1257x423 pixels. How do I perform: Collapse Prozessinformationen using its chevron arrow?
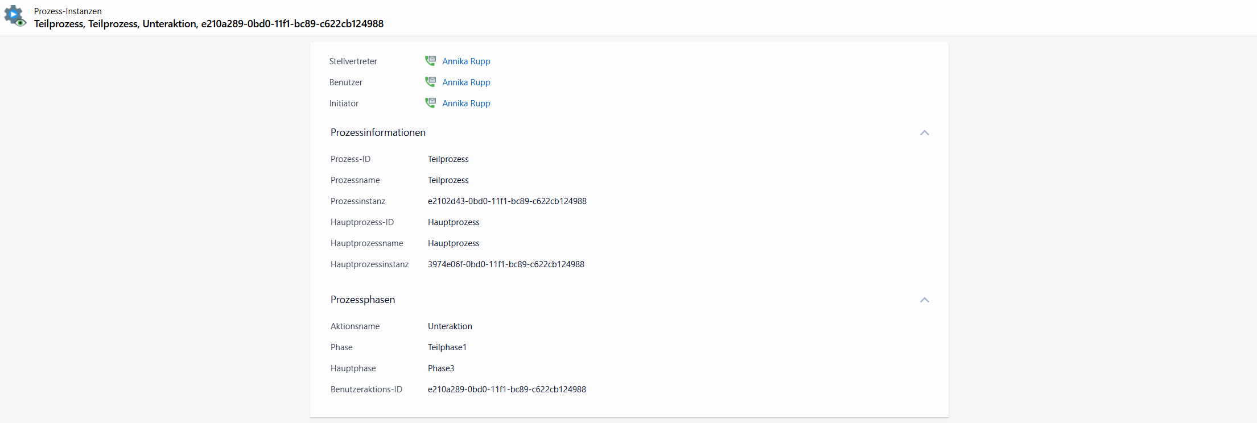924,132
